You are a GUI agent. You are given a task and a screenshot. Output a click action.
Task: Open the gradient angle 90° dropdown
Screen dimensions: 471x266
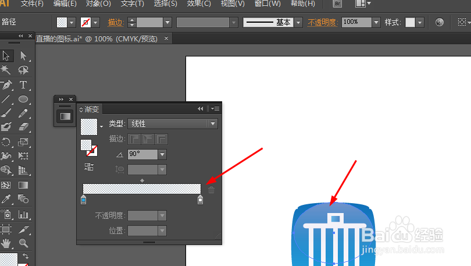[162, 154]
